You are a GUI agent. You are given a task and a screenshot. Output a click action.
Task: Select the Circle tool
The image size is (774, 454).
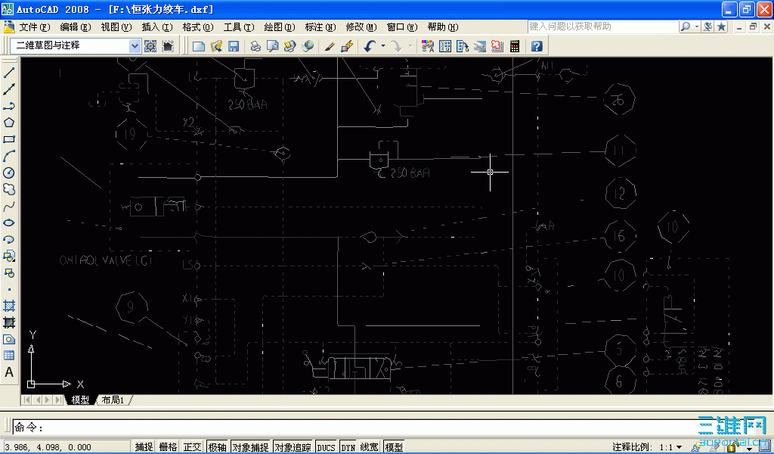click(x=9, y=173)
